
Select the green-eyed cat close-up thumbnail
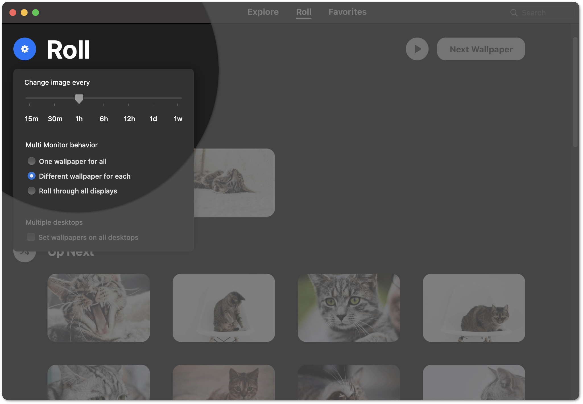pos(349,308)
